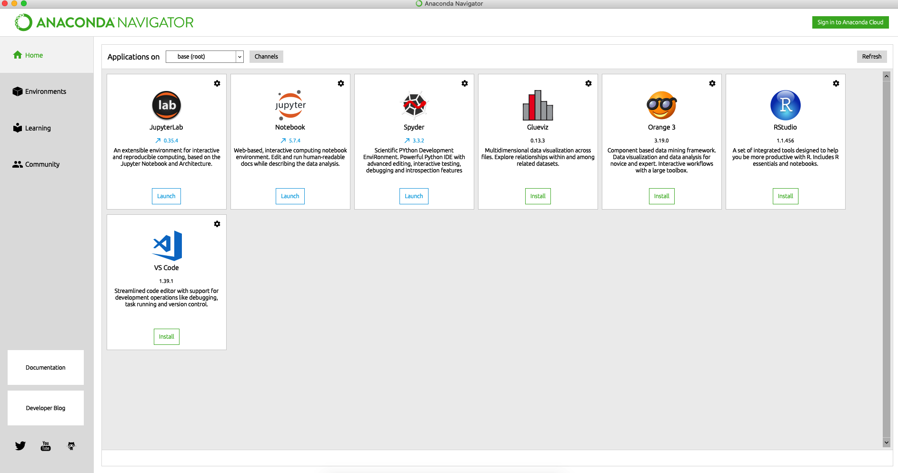Screen dimensions: 898x473
Task: Click the Orange 3 version 3.19.0 text
Action: (x=661, y=141)
